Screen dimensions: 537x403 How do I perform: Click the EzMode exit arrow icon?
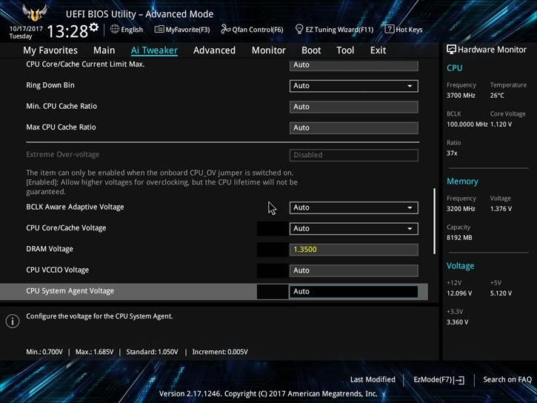coord(460,380)
